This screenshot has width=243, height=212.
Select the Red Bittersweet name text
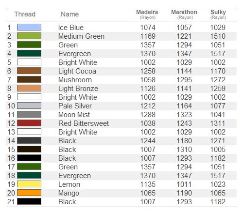[x=84, y=123]
